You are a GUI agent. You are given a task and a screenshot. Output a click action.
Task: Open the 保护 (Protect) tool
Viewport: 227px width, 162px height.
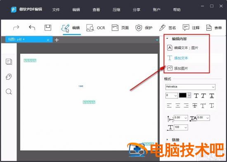(x=144, y=28)
